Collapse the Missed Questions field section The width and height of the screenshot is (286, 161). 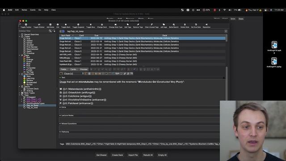click(x=60, y=124)
